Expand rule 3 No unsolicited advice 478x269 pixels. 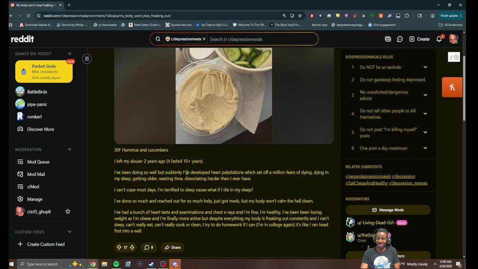[x=425, y=95]
